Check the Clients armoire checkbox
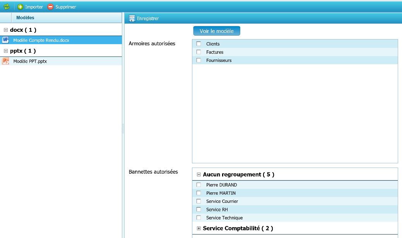The height and width of the screenshot is (238, 402). (x=199, y=44)
